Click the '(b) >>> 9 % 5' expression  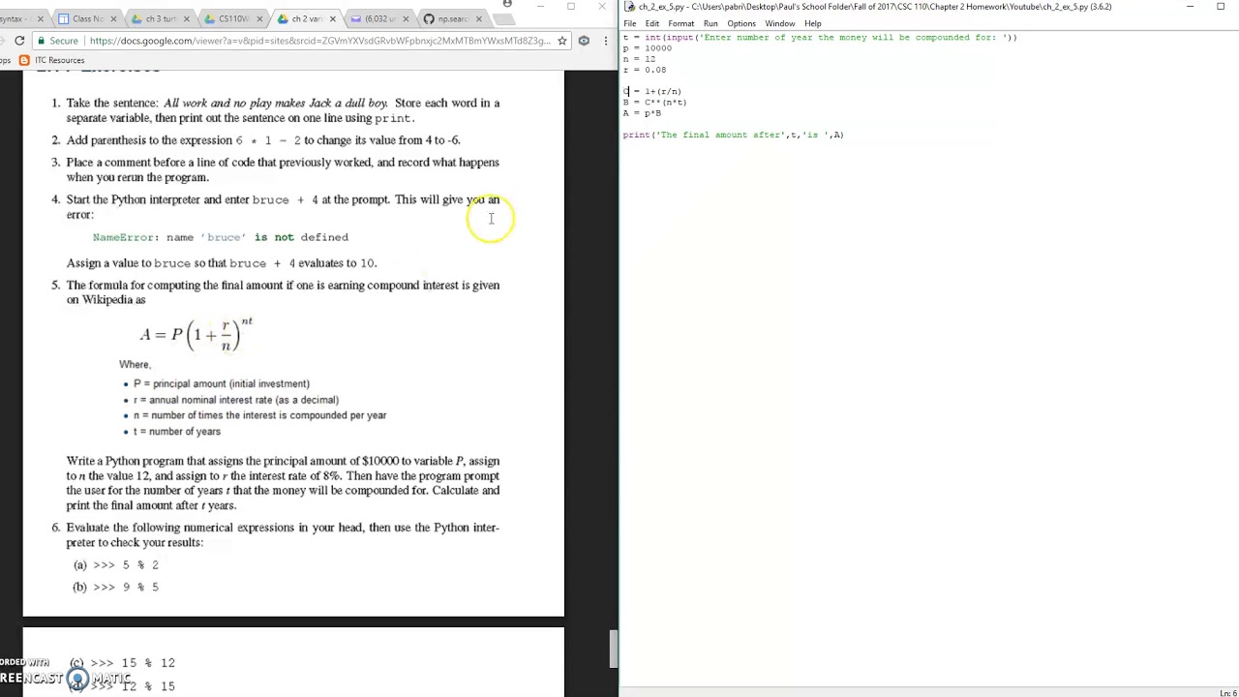(116, 587)
